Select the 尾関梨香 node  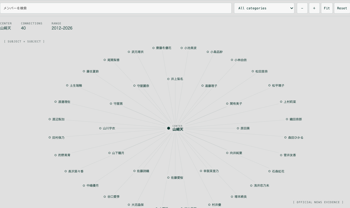[112, 60]
